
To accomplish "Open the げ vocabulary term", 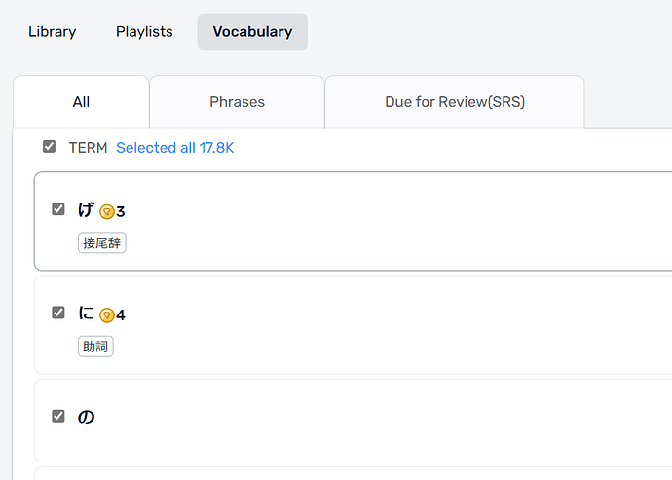I will (86, 209).
